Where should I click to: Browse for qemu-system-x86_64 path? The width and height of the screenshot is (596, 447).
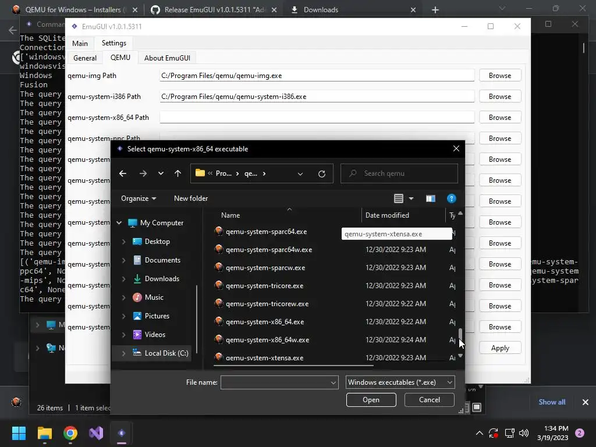coord(500,118)
